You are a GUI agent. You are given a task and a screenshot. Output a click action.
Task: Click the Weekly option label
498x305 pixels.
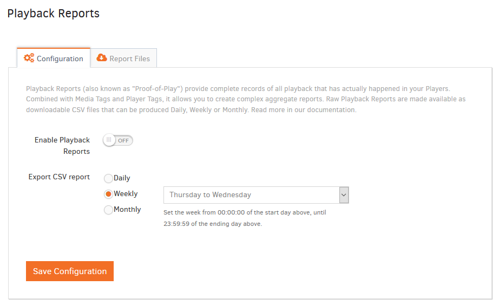pyautogui.click(x=126, y=194)
